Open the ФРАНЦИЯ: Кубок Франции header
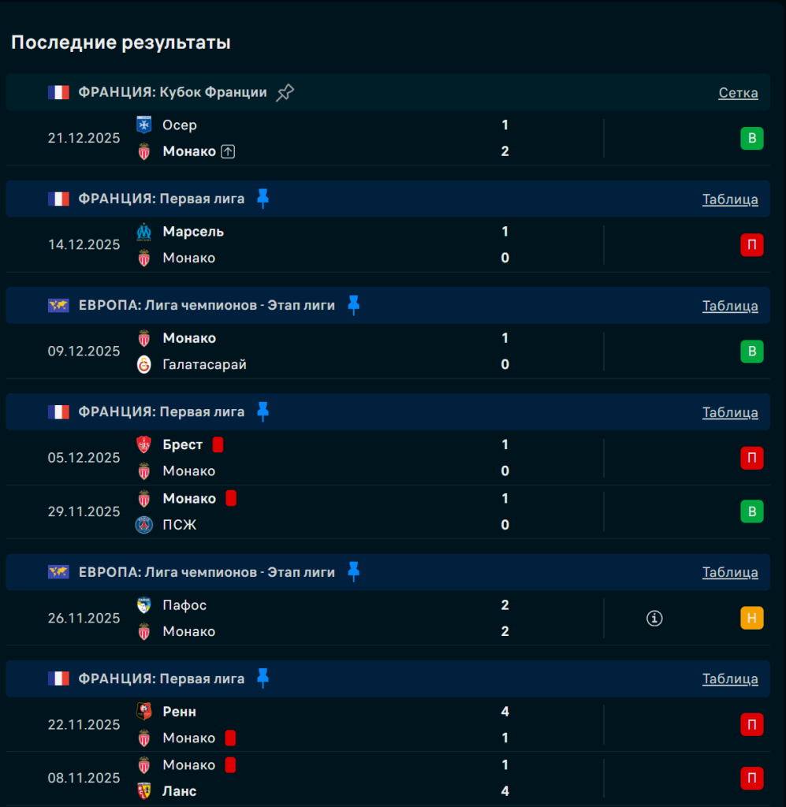 point(173,93)
